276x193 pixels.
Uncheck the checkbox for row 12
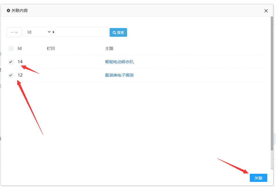coord(11,76)
